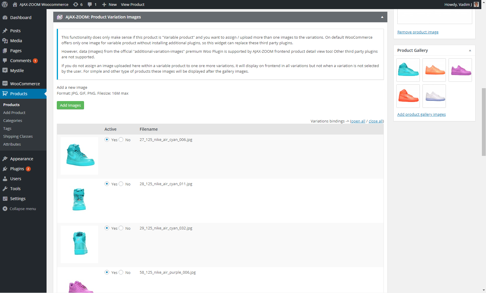The width and height of the screenshot is (486, 293).
Task: Open Attributes submenu item
Action: pos(12,144)
